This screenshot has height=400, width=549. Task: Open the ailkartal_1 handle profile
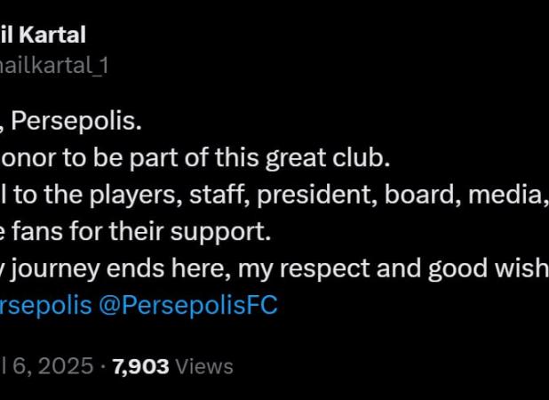click(54, 66)
